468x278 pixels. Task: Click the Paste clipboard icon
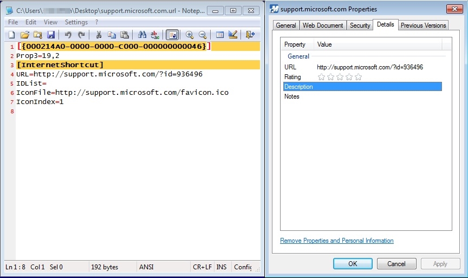[x=125, y=35]
